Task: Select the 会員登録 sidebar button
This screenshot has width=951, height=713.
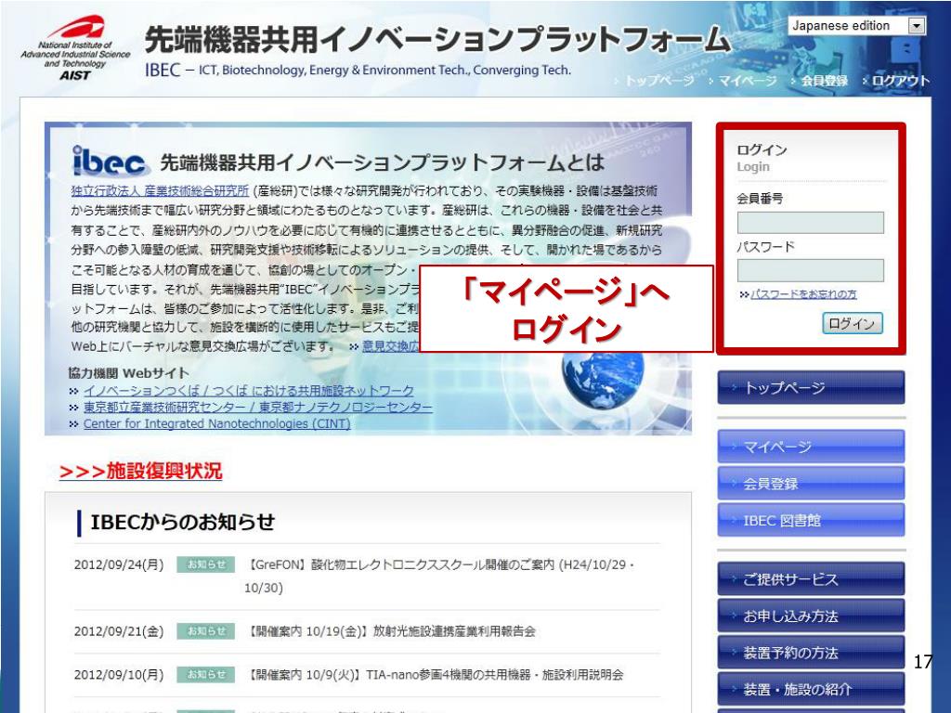Action: click(x=811, y=483)
